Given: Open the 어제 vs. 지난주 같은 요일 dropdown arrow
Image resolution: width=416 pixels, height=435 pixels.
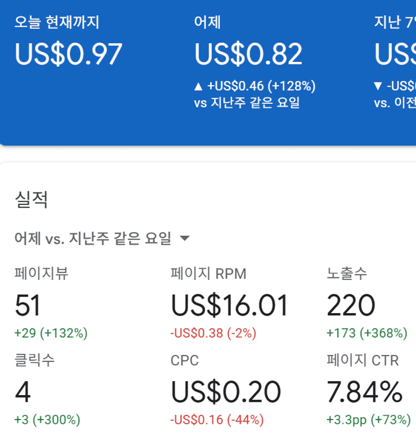Looking at the screenshot, I should click(185, 238).
